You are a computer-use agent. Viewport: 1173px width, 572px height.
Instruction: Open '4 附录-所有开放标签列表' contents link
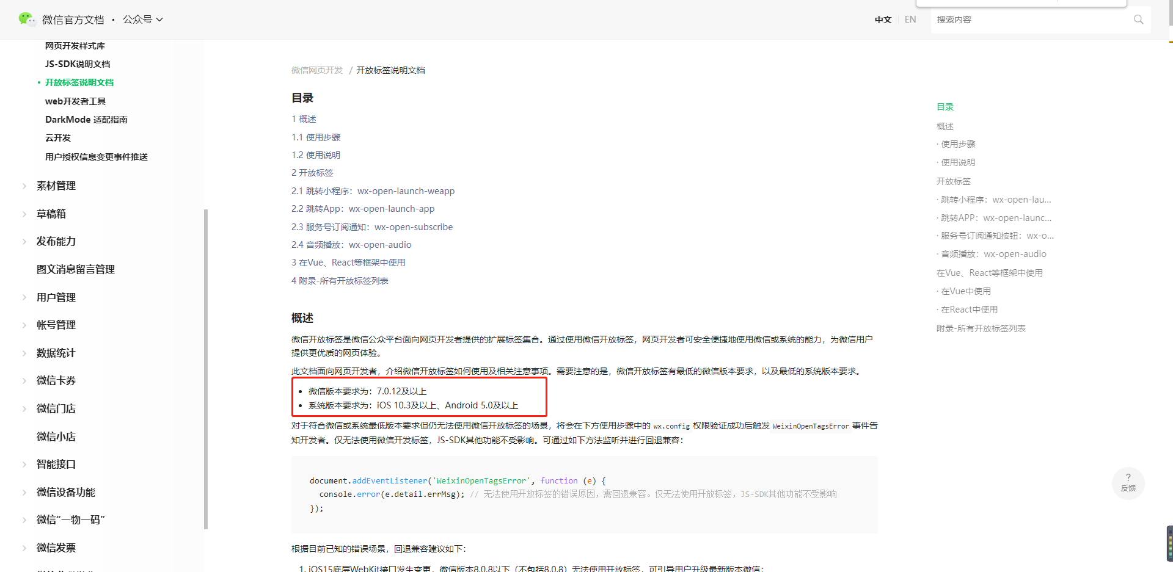(340, 281)
